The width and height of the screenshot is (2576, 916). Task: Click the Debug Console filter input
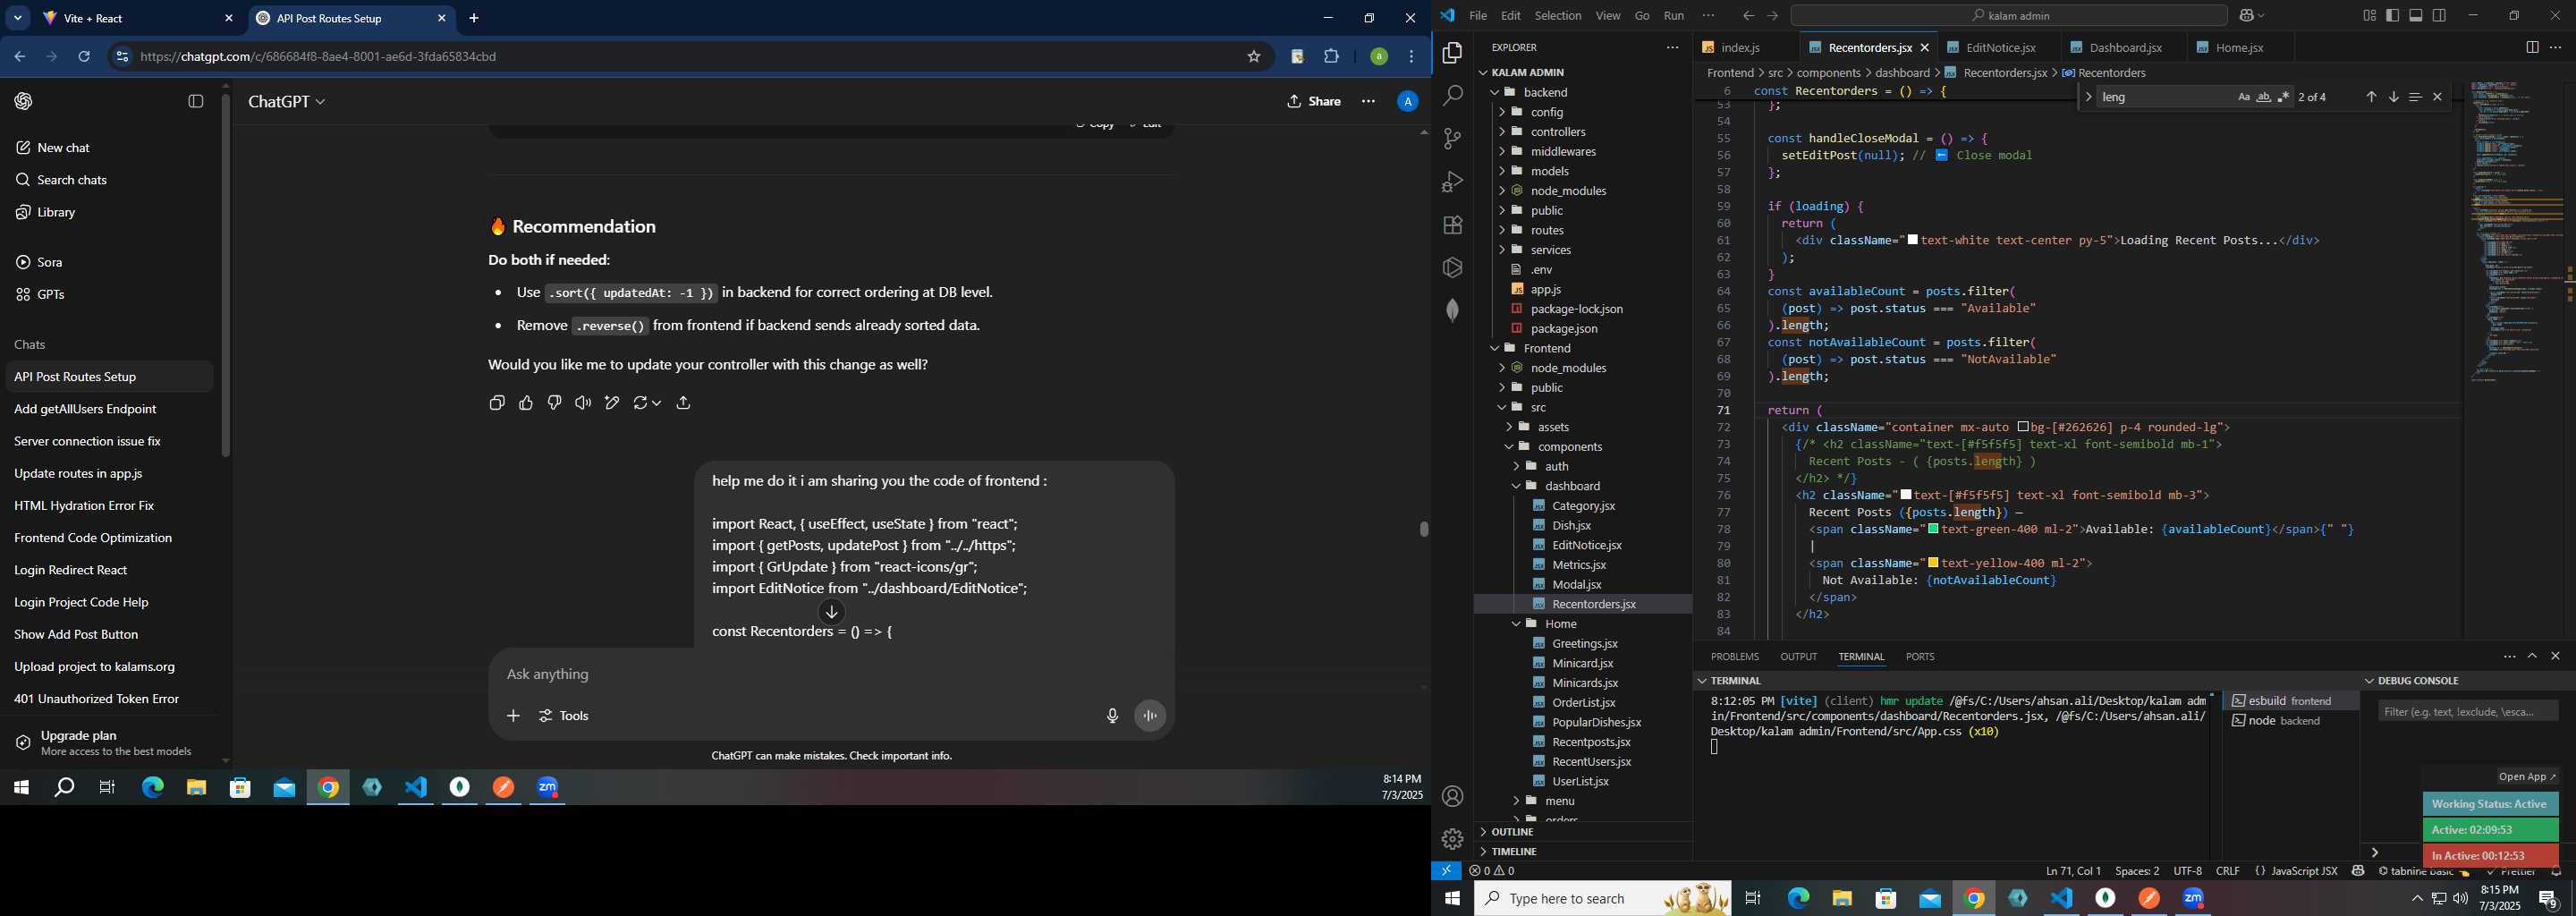point(2467,711)
